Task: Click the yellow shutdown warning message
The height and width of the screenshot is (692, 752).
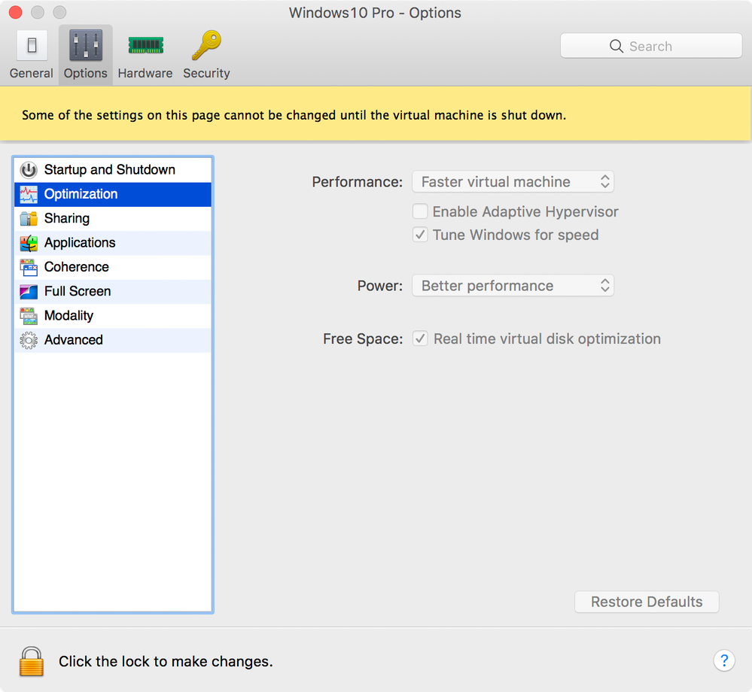Action: point(294,116)
